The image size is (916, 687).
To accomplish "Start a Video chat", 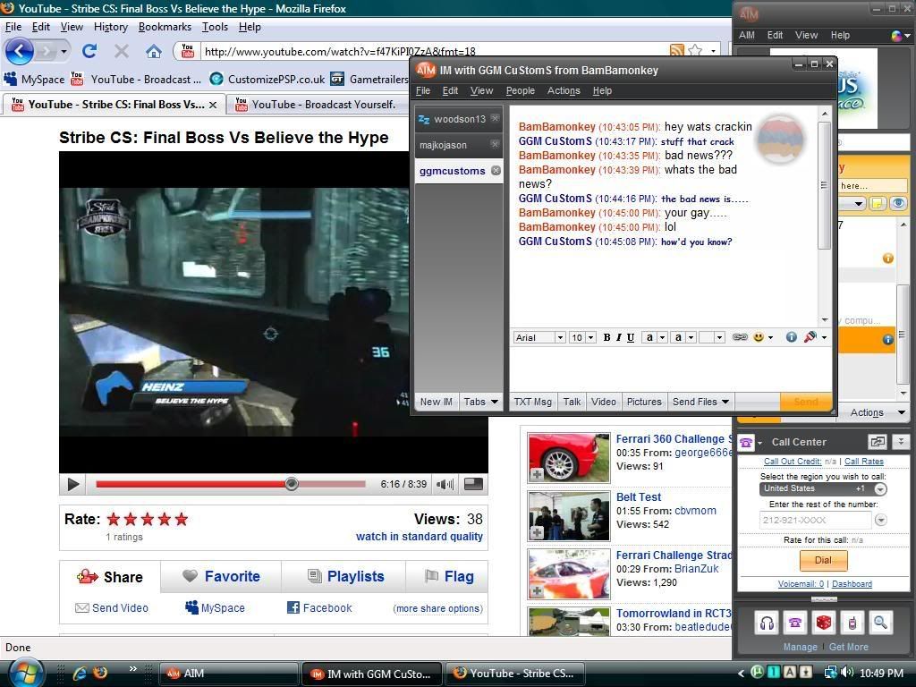I will click(x=604, y=402).
